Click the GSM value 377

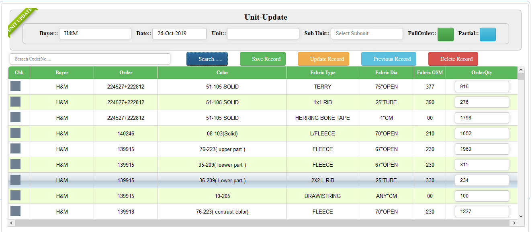[x=430, y=87]
